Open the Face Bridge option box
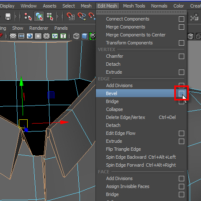Screen dimensions: 201x201 pos(181,194)
